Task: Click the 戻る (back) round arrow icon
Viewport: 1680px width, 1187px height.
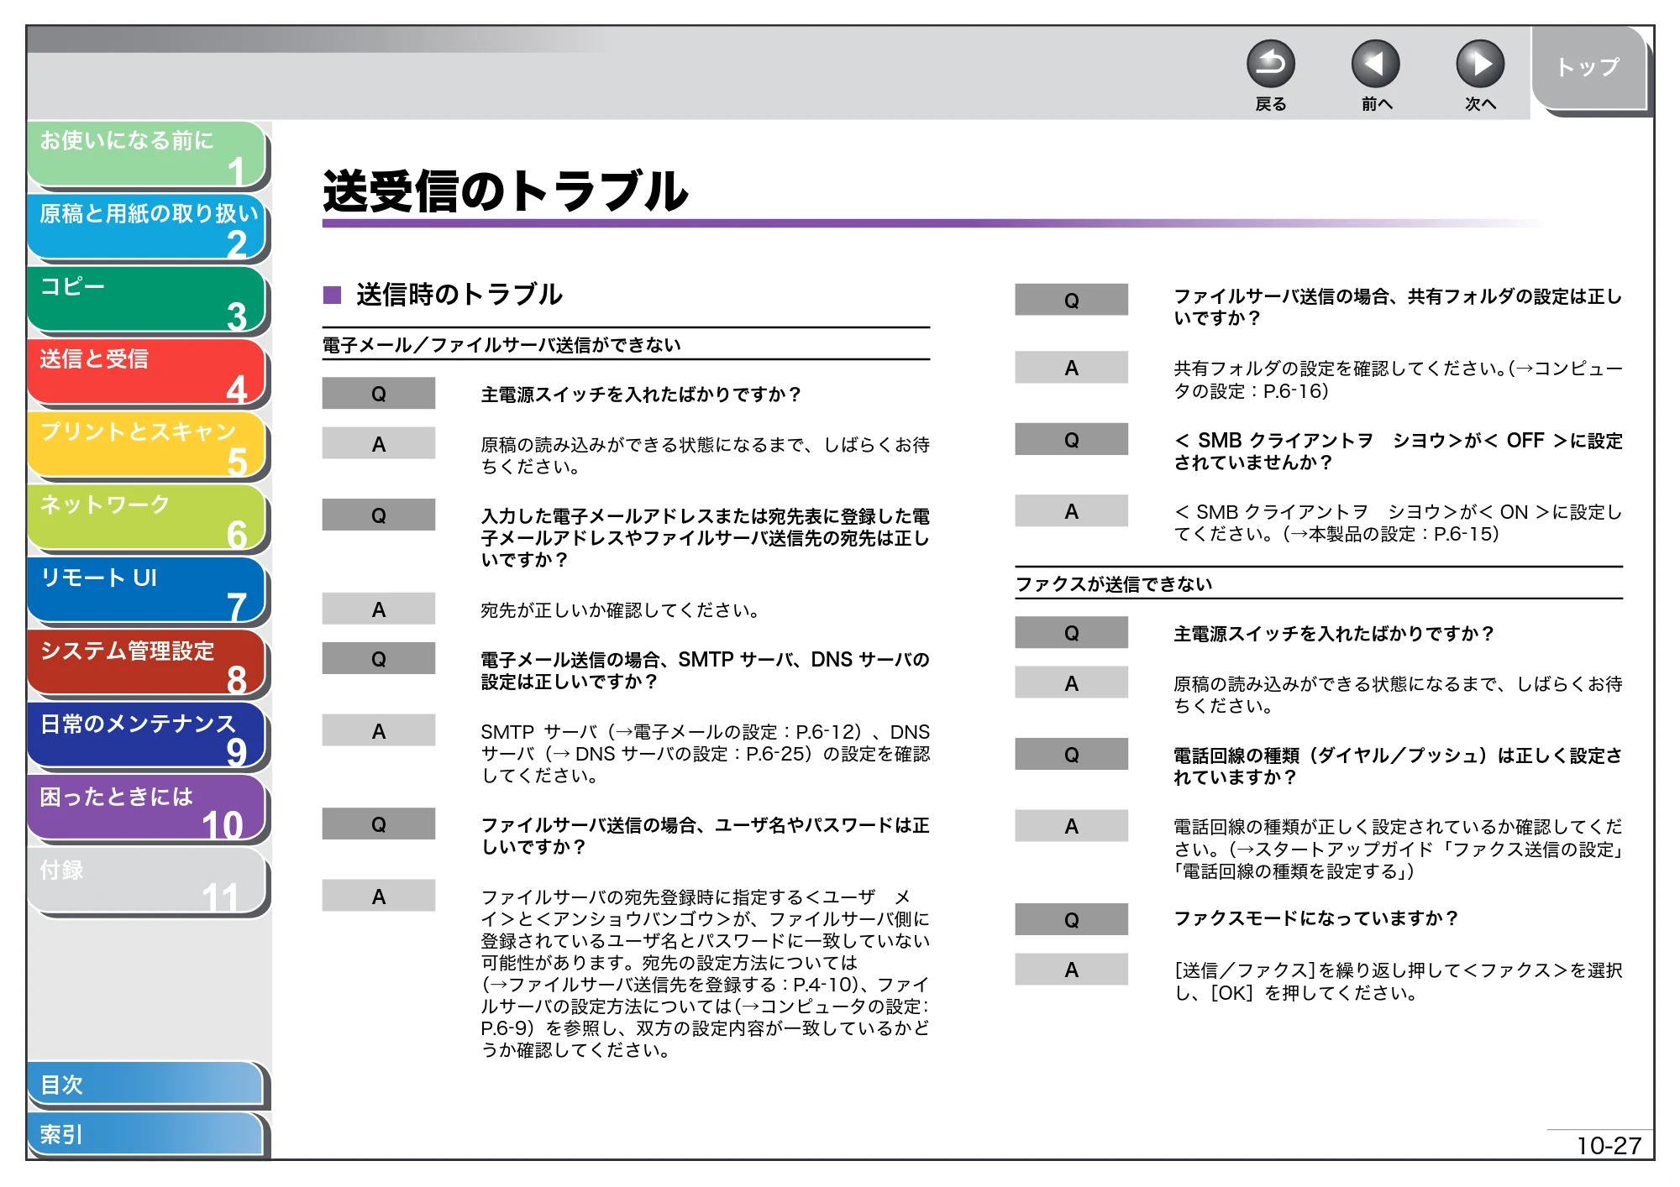Action: (1270, 65)
